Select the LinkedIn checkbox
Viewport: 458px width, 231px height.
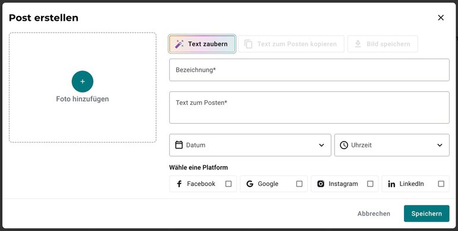click(441, 184)
